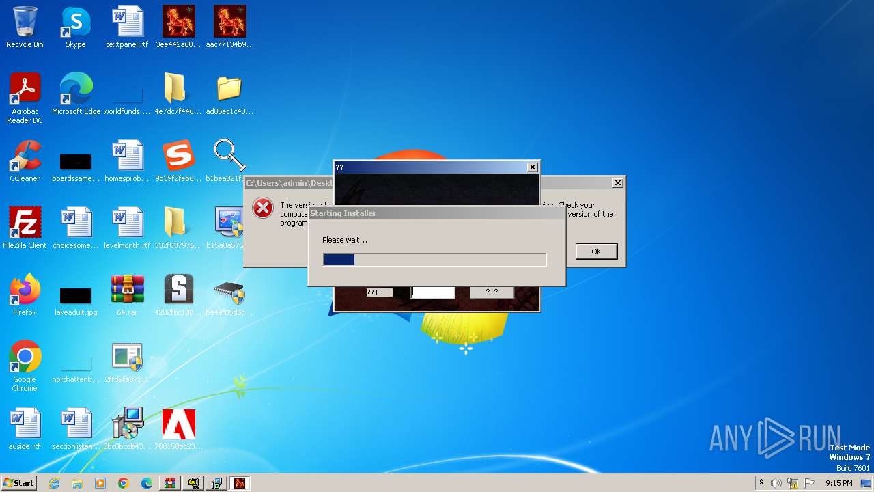The image size is (874, 492).
Task: Close the ?? window
Action: click(533, 167)
